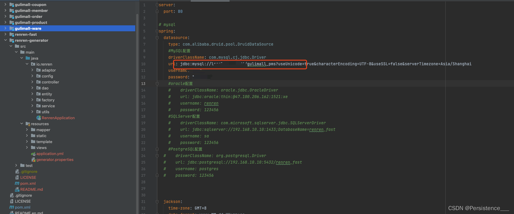Click the dao package icon
This screenshot has height=214, width=514.
pyautogui.click(x=39, y=88)
